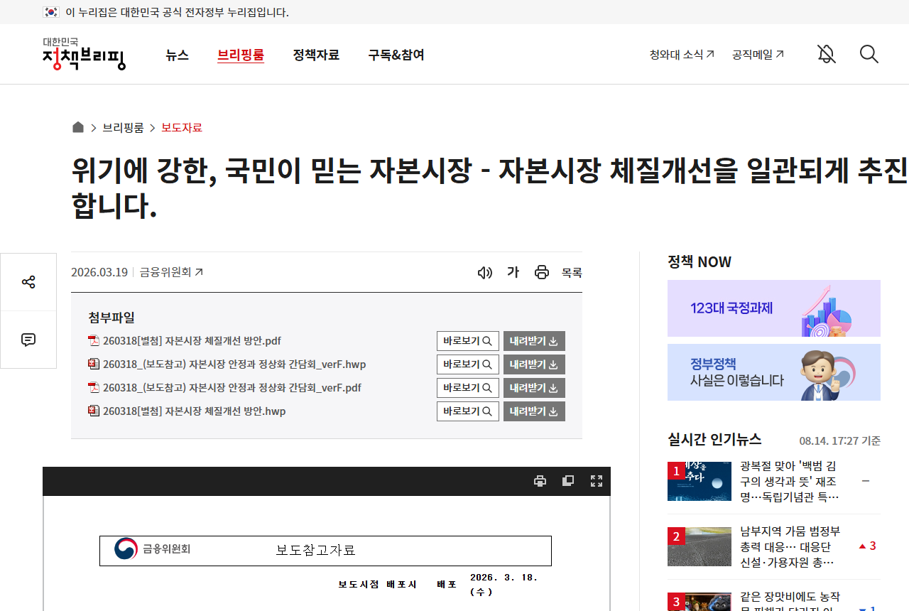
Task: Change font size with 가 icon
Action: coord(513,272)
